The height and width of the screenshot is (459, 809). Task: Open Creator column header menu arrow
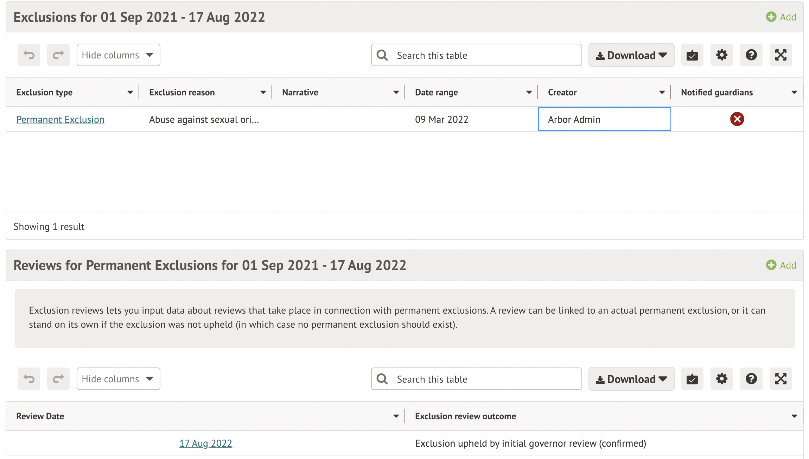pyautogui.click(x=662, y=92)
